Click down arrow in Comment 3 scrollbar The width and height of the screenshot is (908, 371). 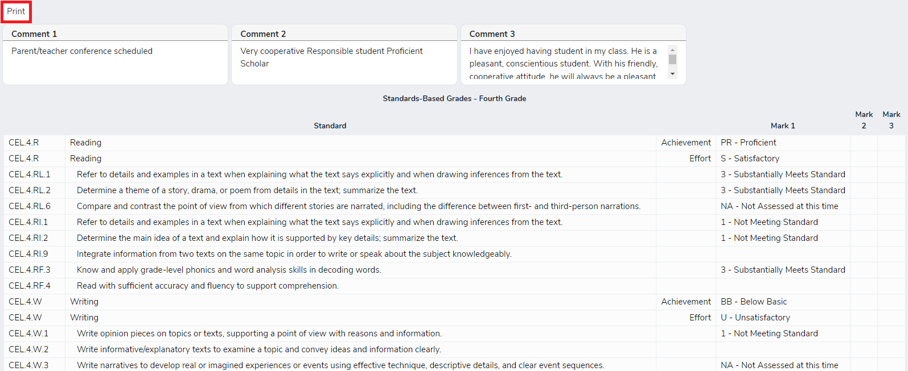click(x=672, y=74)
